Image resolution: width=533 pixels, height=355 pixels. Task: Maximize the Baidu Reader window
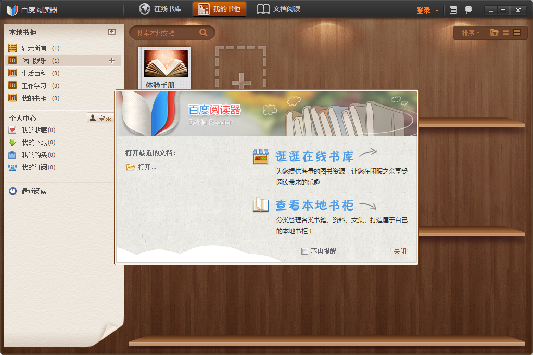(x=503, y=10)
